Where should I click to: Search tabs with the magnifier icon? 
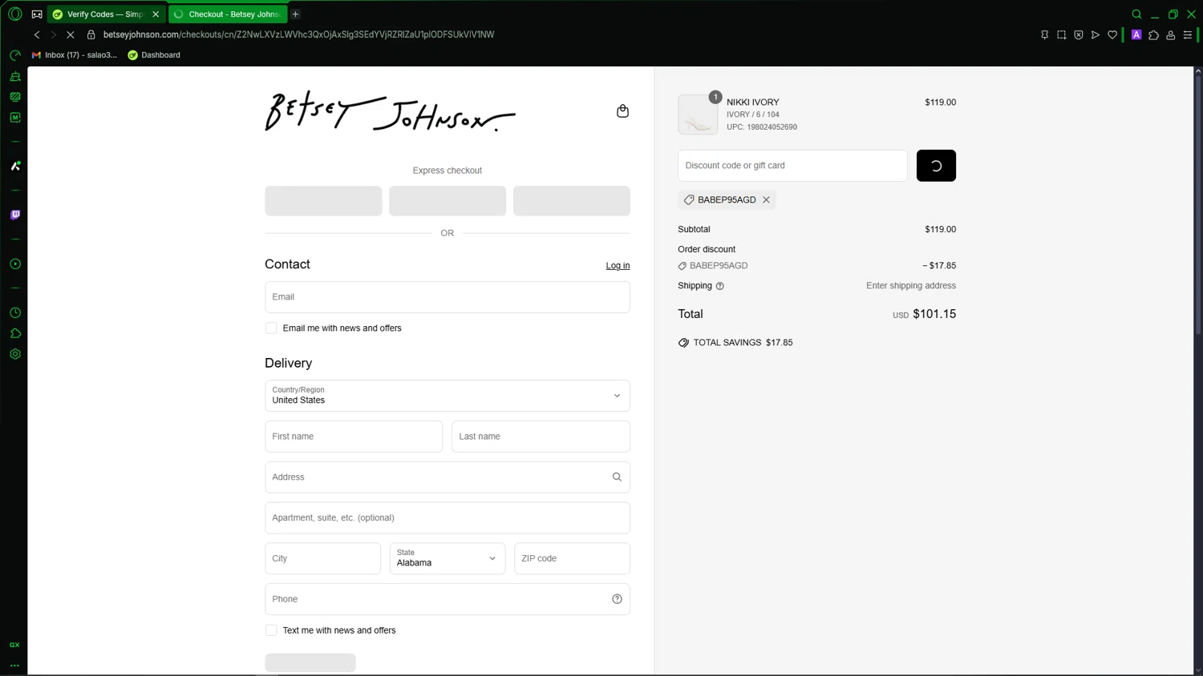pos(1136,14)
